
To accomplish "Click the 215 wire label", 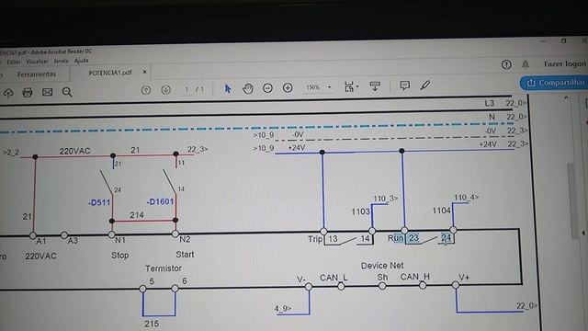I will pos(152,324).
